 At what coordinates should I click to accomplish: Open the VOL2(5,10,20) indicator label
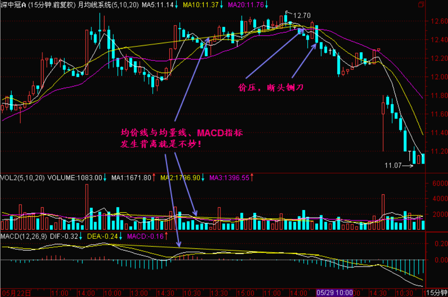(x=23, y=178)
